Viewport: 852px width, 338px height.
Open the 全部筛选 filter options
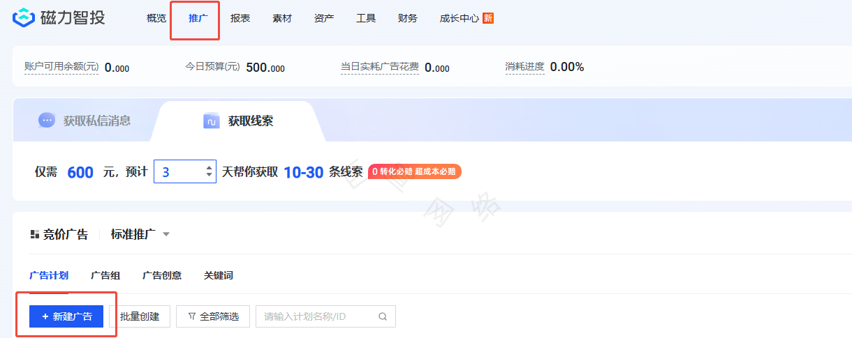(213, 316)
